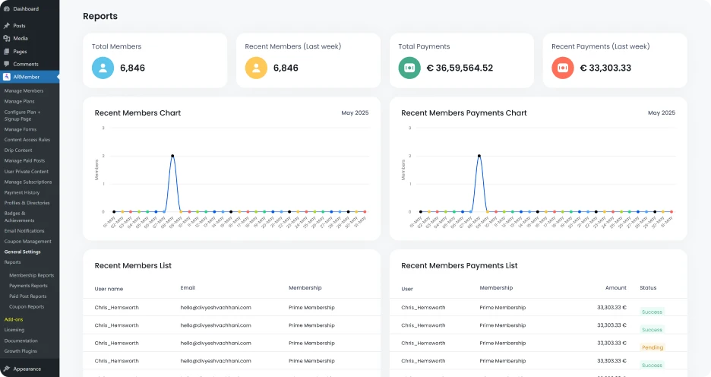Click the ARMember logo icon
711x377 pixels.
point(7,77)
